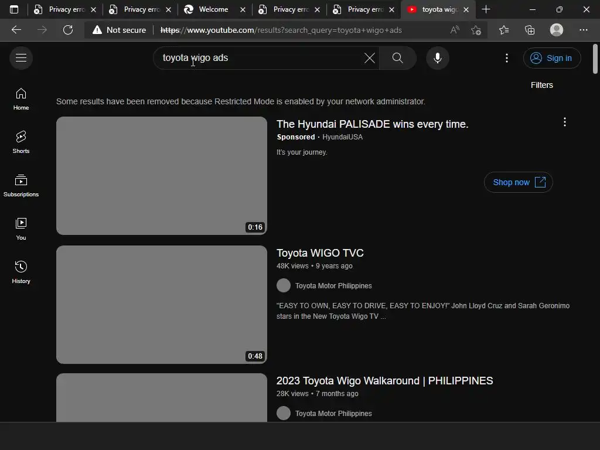Screen dimensions: 600x450
Task: Open options for Hyundai PALISADE ad
Action: click(x=564, y=122)
